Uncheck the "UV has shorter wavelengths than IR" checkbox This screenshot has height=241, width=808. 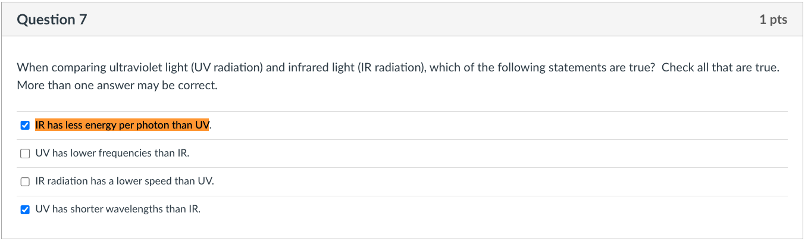[25, 209]
